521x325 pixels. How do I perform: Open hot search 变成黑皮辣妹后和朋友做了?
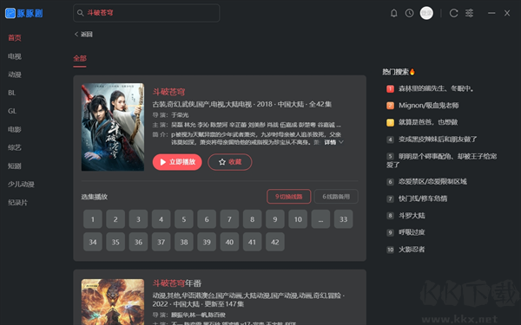(x=438, y=140)
